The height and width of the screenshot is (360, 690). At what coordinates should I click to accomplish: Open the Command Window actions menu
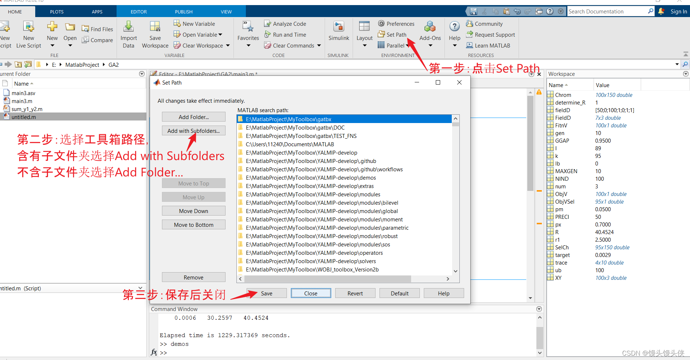point(539,309)
